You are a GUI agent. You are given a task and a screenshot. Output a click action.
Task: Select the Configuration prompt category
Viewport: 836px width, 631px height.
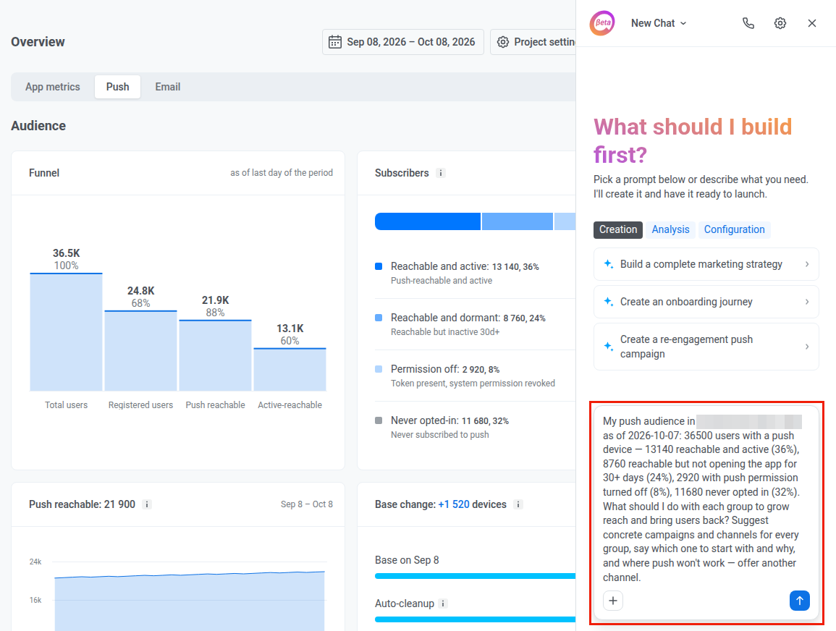click(734, 229)
